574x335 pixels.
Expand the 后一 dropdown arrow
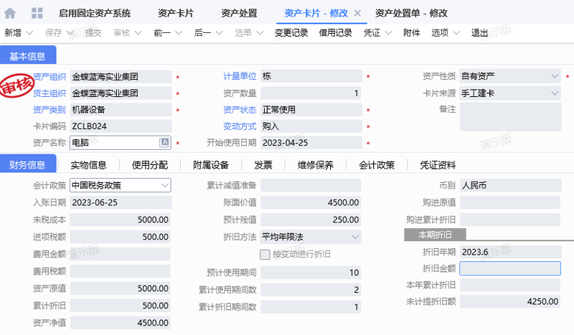(220, 33)
